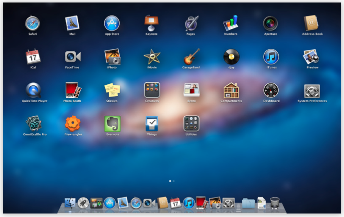
Task: Open System Preferences in Launchpad grid
Action: (312, 91)
